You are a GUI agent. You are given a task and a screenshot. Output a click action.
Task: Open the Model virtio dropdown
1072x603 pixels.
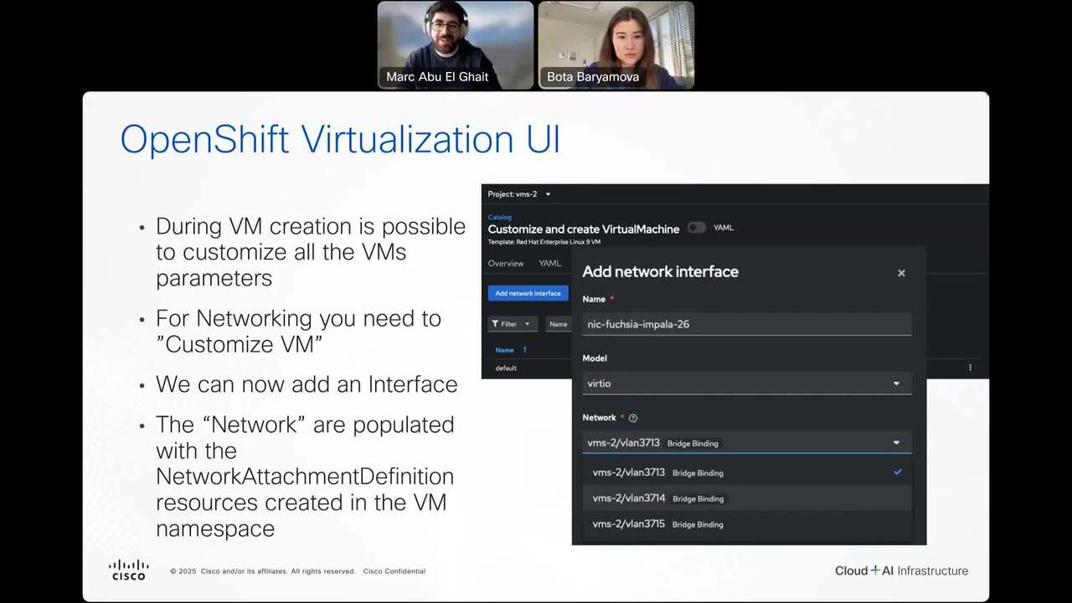click(x=747, y=384)
